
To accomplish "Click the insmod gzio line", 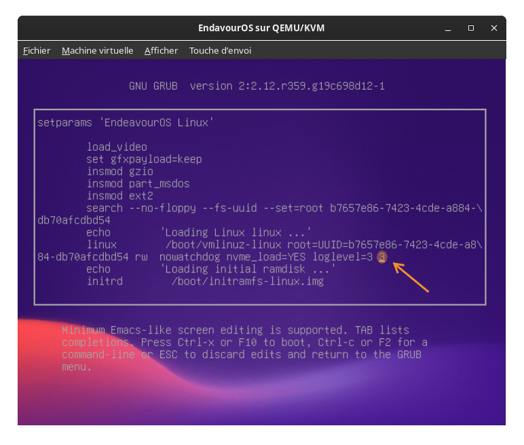I will click(x=119, y=171).
